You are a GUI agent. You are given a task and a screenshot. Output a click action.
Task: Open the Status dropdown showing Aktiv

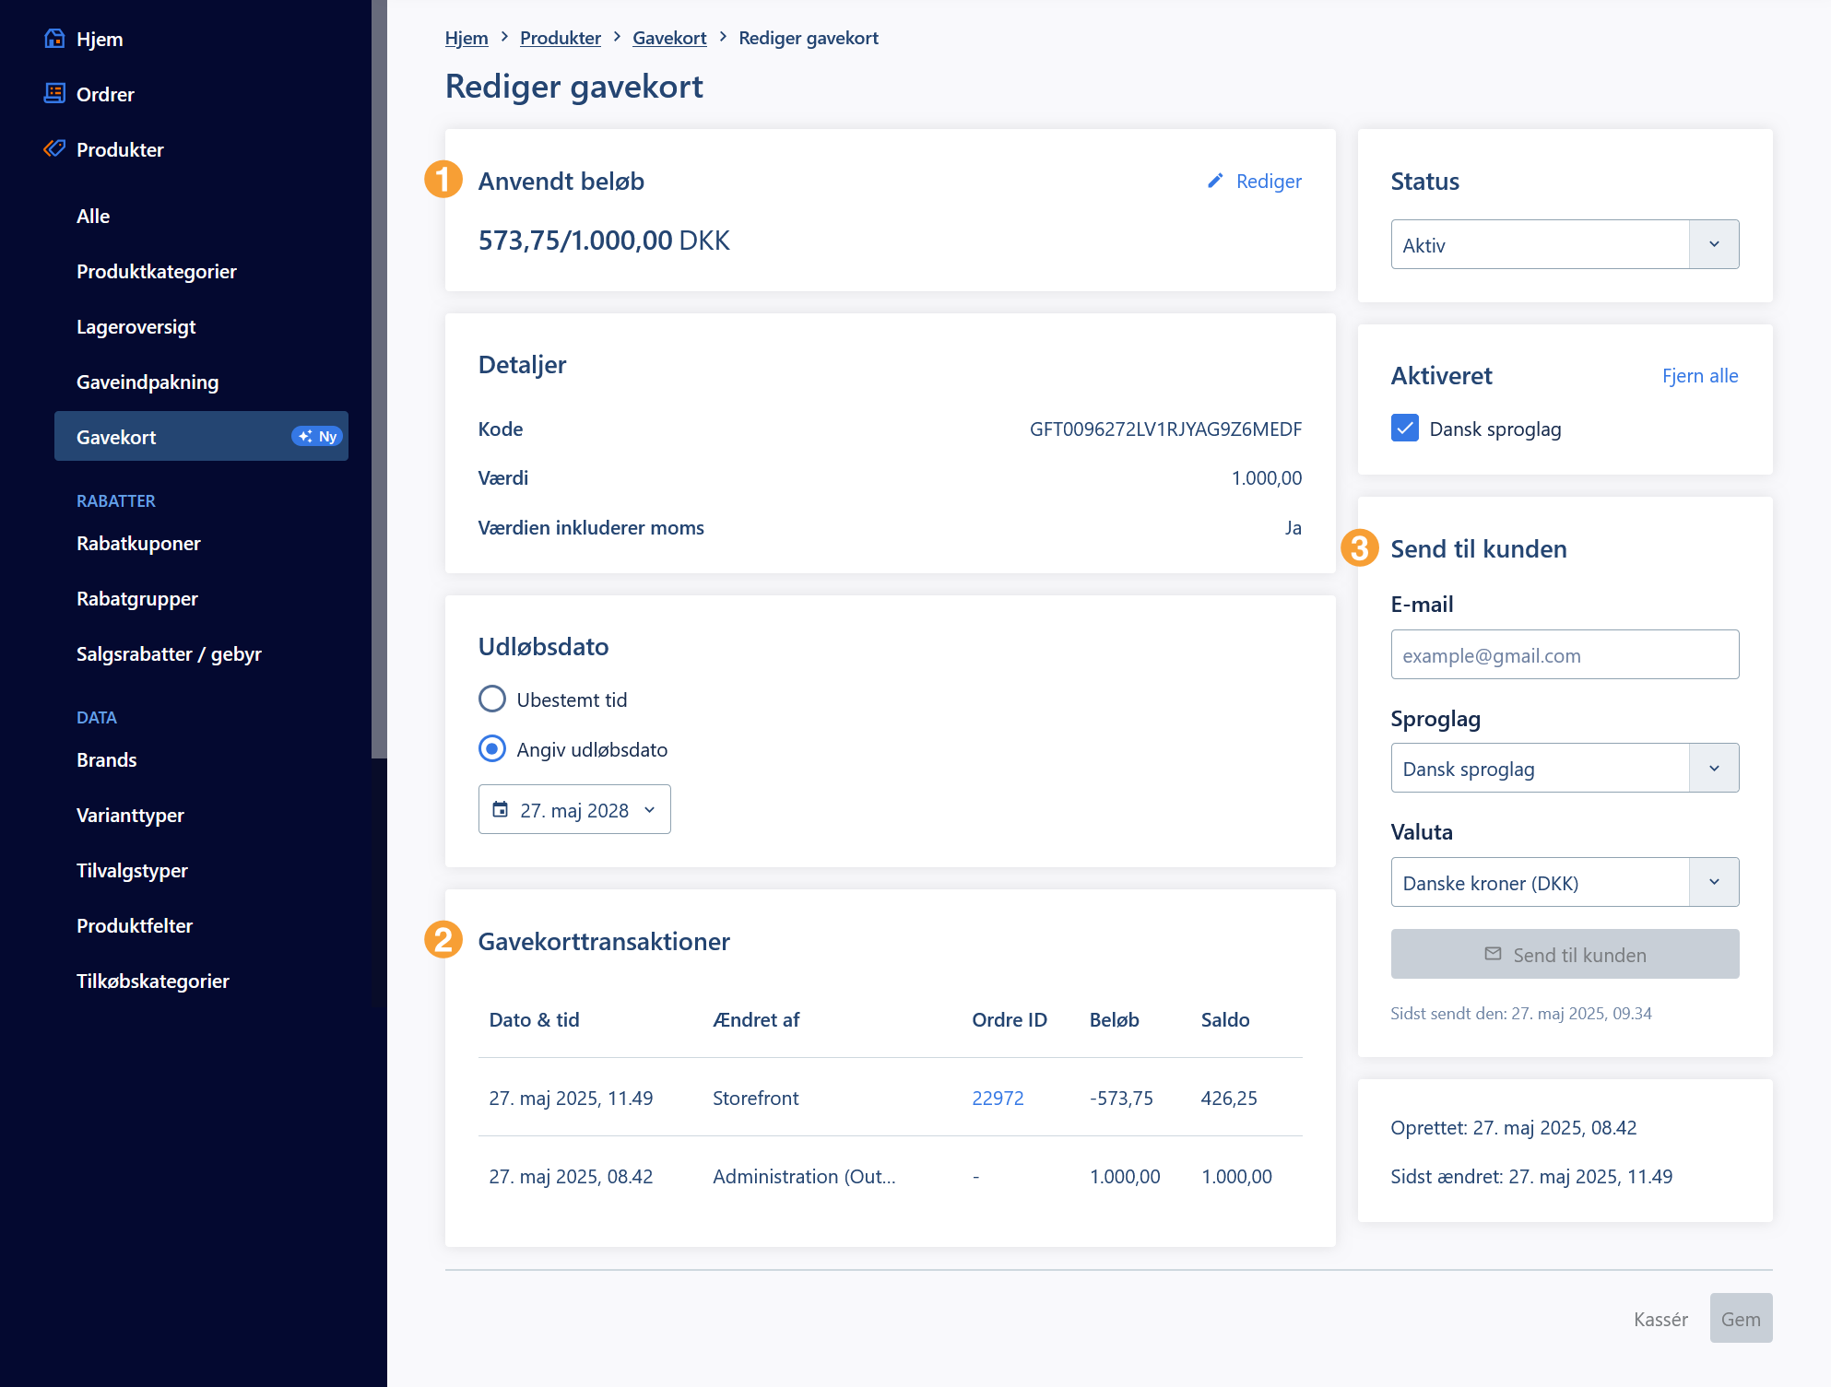(x=1565, y=245)
